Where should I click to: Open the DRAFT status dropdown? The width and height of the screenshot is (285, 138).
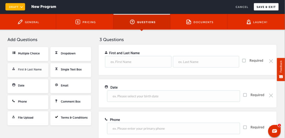[15, 7]
